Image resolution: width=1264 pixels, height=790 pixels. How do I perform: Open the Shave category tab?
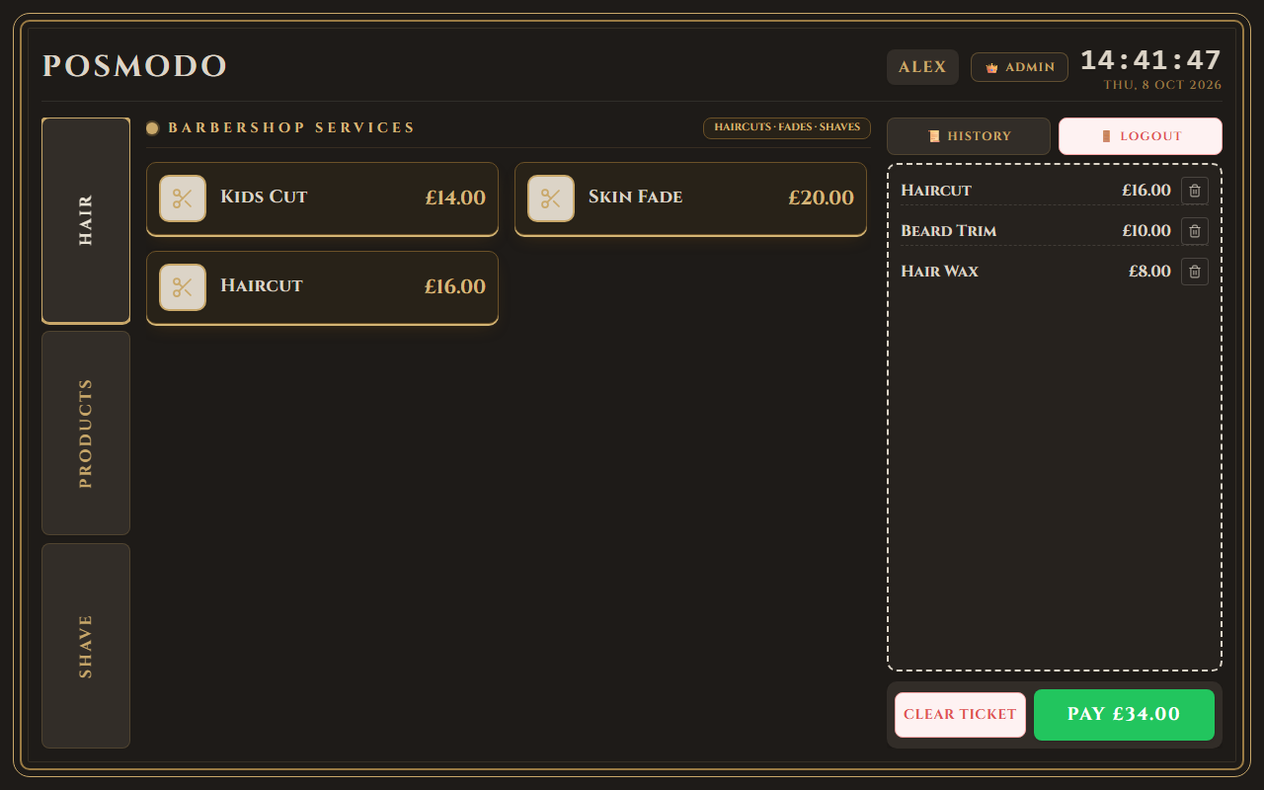[86, 646]
